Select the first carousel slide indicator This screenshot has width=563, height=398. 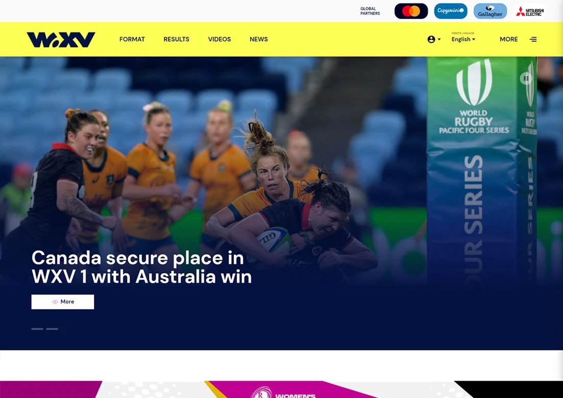[x=37, y=329]
